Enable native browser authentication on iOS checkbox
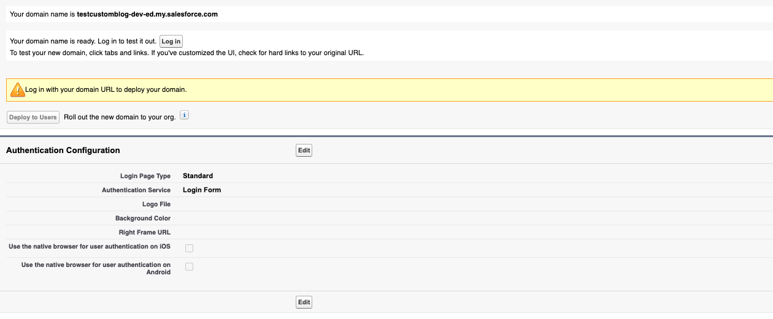 189,248
